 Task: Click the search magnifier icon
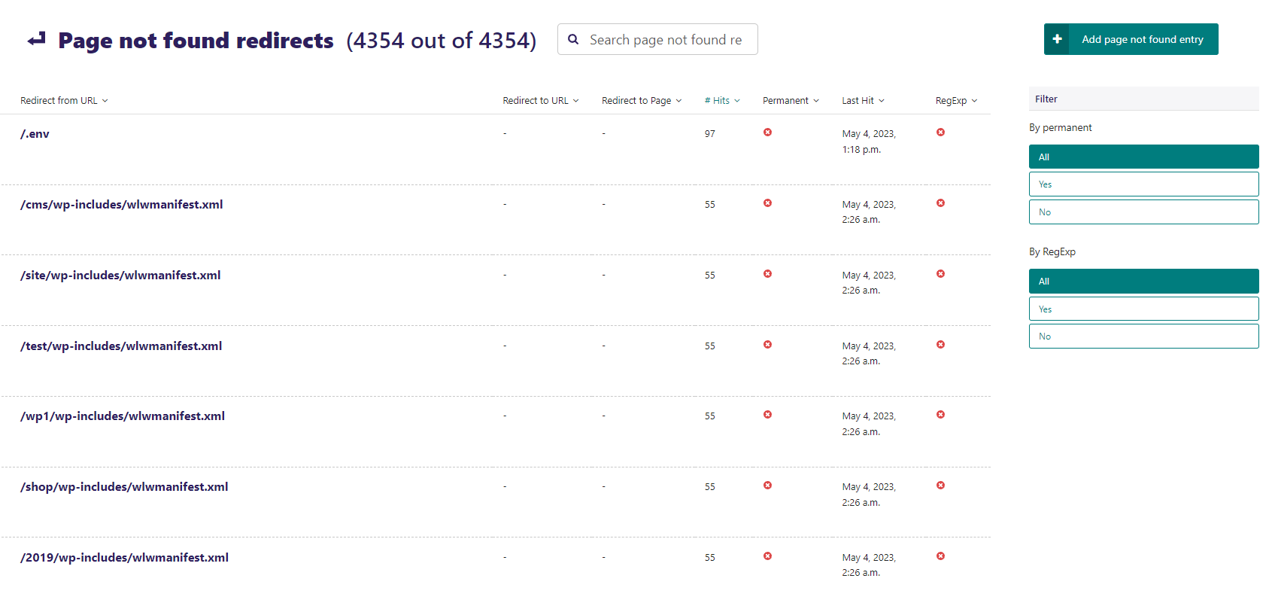pos(573,39)
